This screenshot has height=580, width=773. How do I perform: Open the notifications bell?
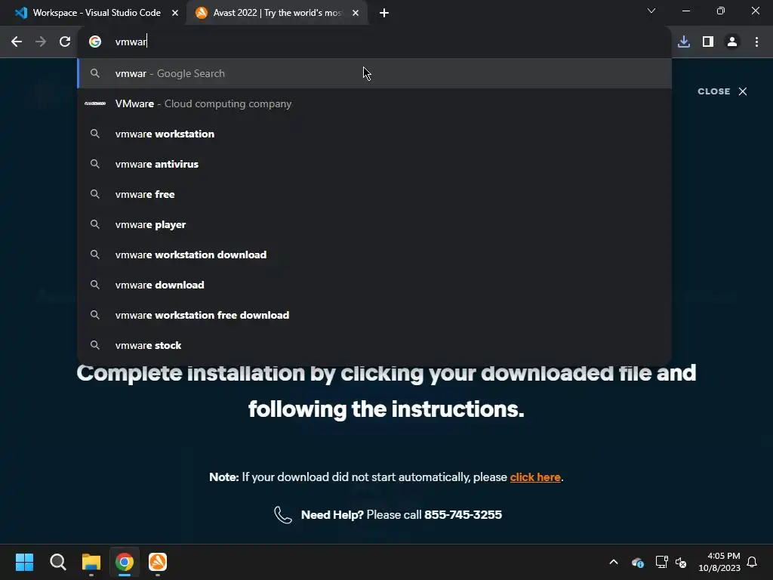(753, 562)
